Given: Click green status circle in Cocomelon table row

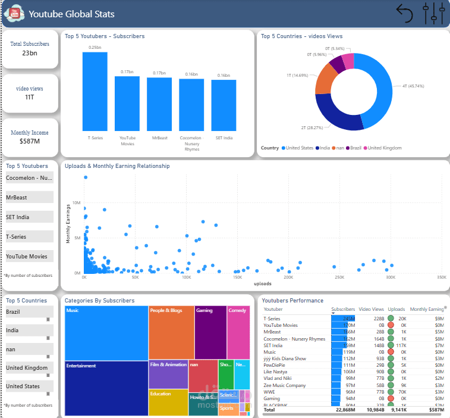Looking at the screenshot, I should pos(391,338).
